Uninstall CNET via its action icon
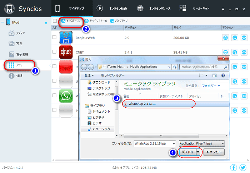The width and height of the screenshot is (250, 173). 225,52
